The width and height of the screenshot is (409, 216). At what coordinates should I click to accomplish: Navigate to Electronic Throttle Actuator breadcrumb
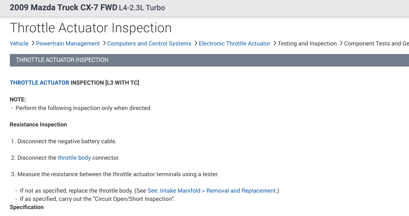[x=234, y=43]
